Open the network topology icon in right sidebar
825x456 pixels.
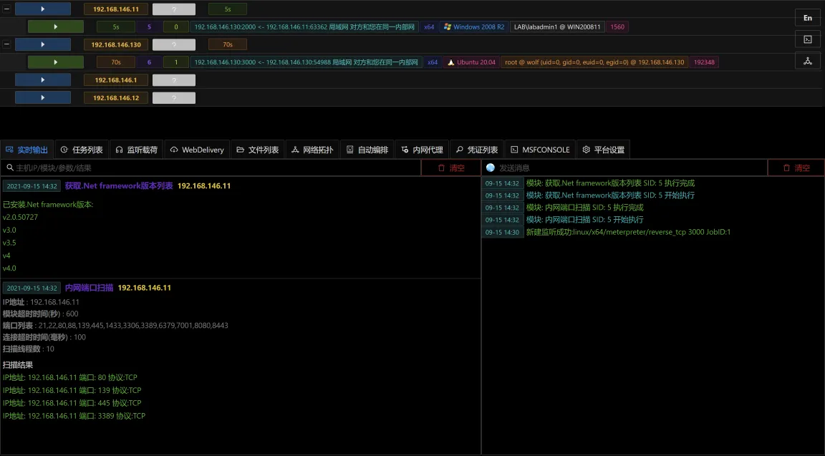808,62
